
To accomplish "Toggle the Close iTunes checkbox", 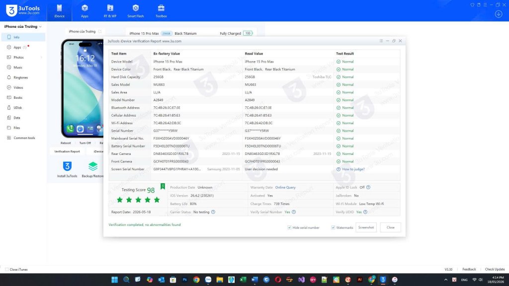I will tap(6, 270).
